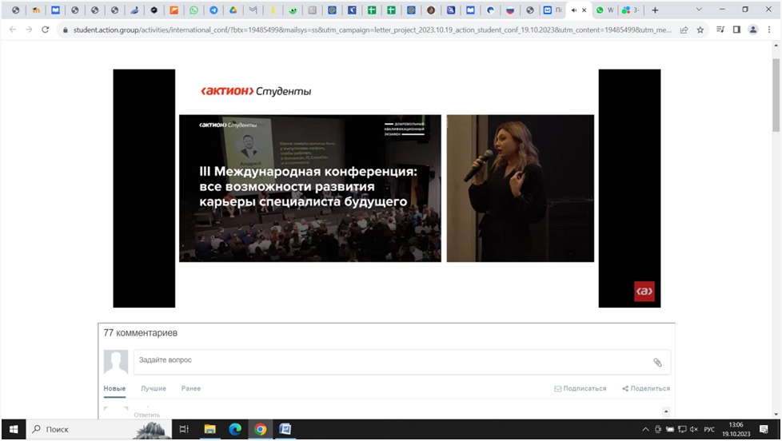Select the Ранее comments tab
The image size is (782, 441).
pos(190,388)
